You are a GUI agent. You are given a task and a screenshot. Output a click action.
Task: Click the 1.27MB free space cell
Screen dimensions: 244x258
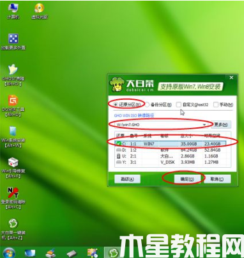click(x=211, y=162)
